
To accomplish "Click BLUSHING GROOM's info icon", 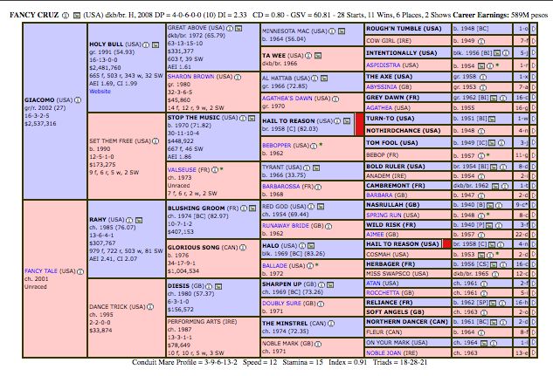I will pyautogui.click(x=244, y=209).
